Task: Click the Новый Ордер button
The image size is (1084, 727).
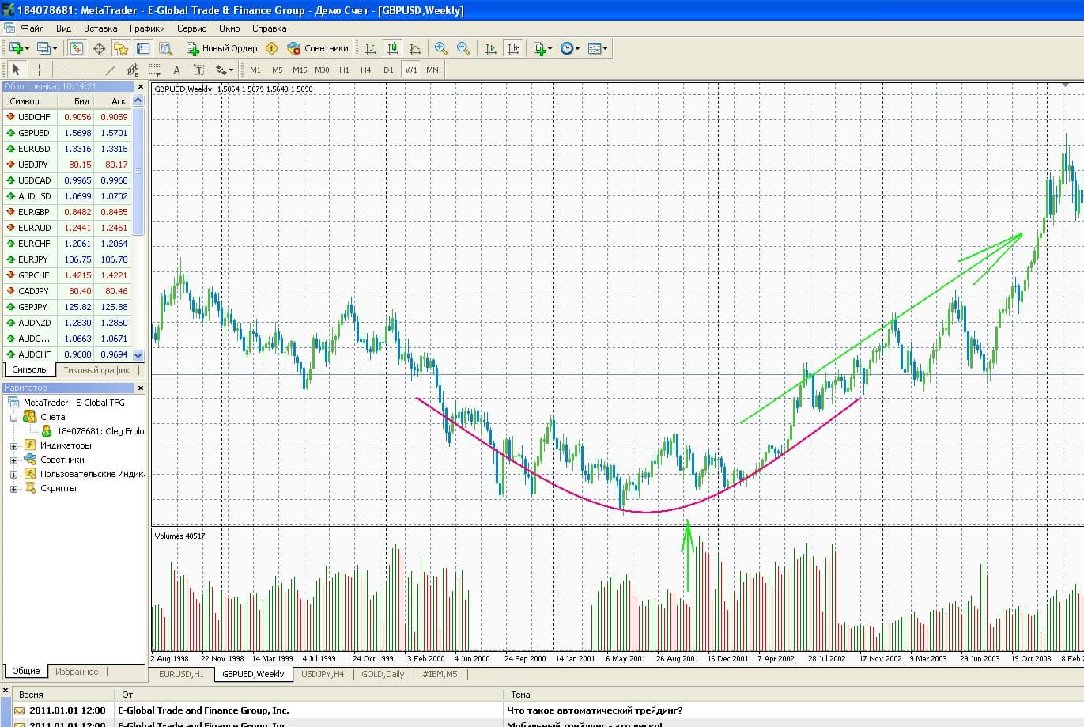Action: click(222, 48)
